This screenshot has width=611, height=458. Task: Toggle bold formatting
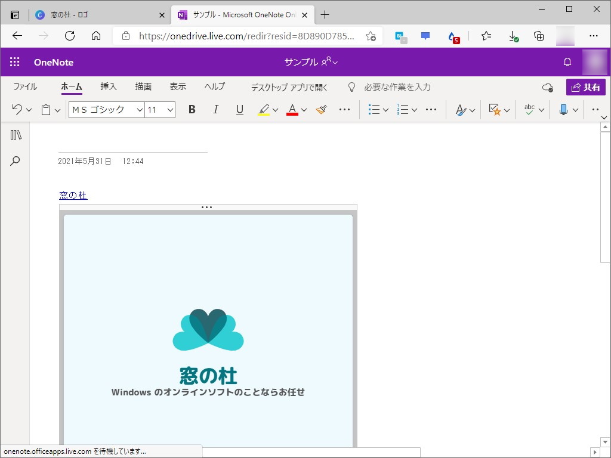coord(192,110)
